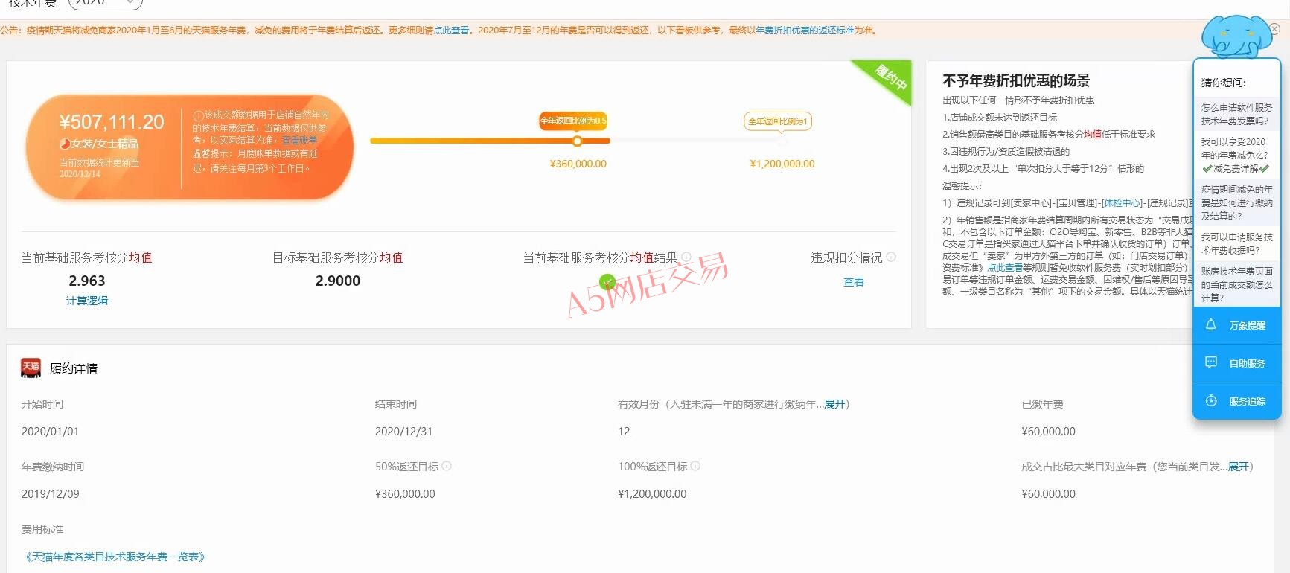Click the 不予年费折扣优惠的场景 heading

pyautogui.click(x=1016, y=80)
